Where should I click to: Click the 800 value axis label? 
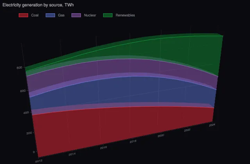click(19, 68)
